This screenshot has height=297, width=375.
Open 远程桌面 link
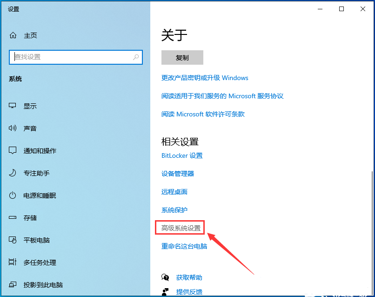point(174,192)
